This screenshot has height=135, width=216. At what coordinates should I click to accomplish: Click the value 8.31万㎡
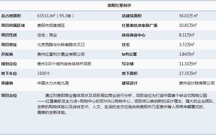tap(187, 35)
